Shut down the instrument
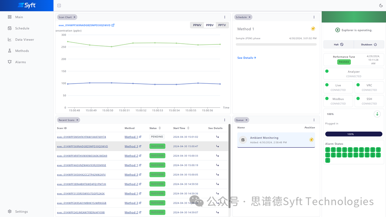Screen dimensions: 386x217 tap(369, 44)
